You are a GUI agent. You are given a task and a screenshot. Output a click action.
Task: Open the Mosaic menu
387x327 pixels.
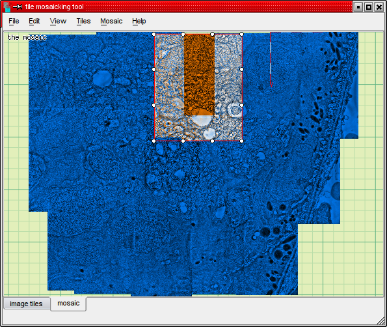(x=111, y=21)
